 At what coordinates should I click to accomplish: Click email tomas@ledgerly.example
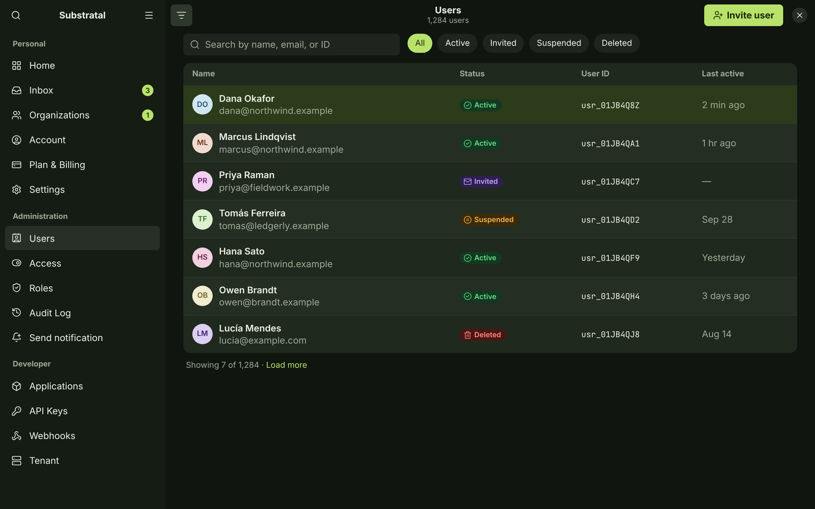(x=274, y=226)
